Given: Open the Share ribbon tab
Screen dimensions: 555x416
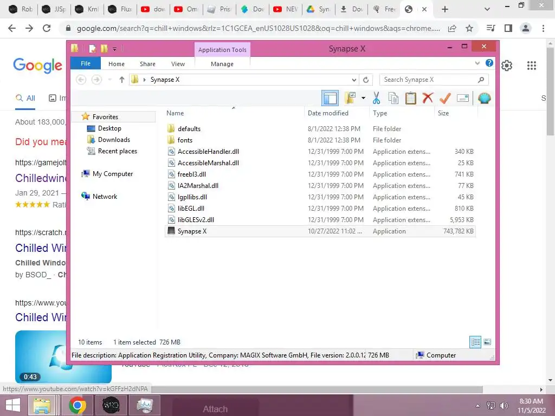Looking at the screenshot, I should (147, 64).
